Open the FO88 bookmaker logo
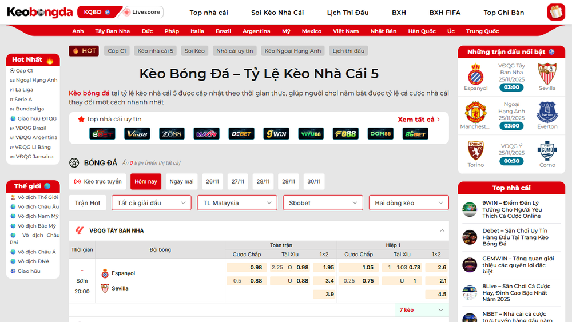572x322 pixels. (345, 134)
